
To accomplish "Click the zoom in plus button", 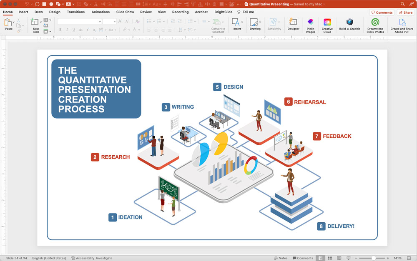I will point(388,258).
